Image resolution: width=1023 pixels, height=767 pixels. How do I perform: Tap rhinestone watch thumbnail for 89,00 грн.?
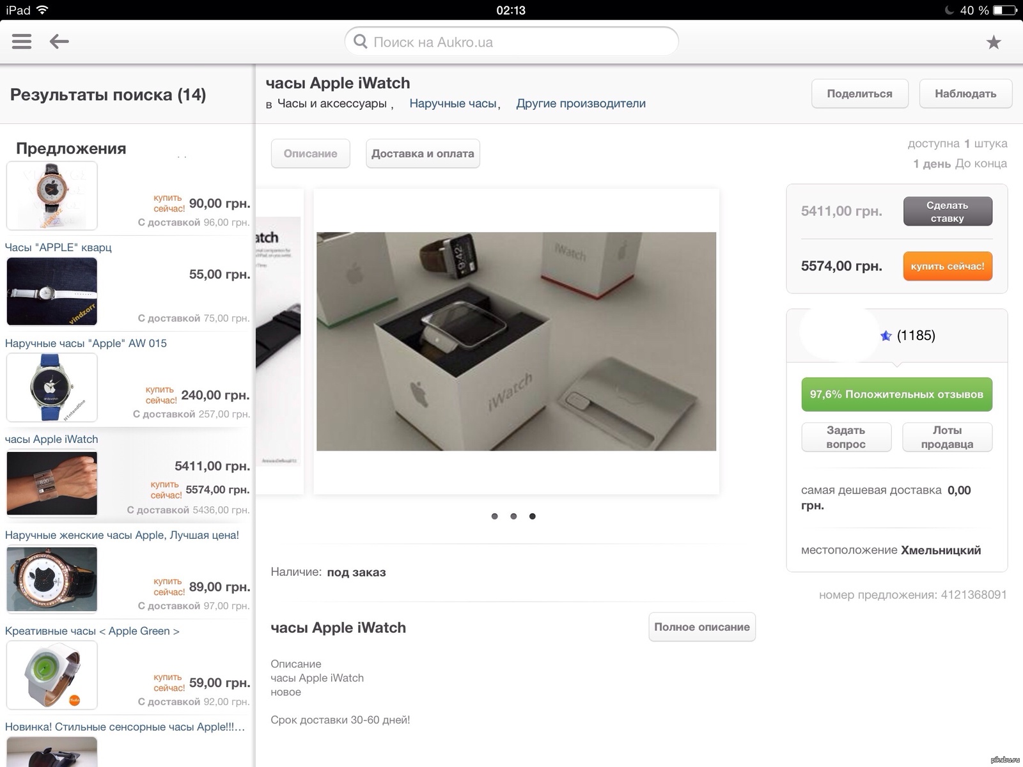point(52,579)
